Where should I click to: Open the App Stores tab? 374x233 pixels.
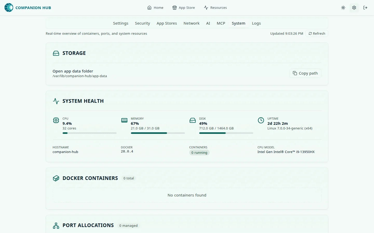[167, 23]
